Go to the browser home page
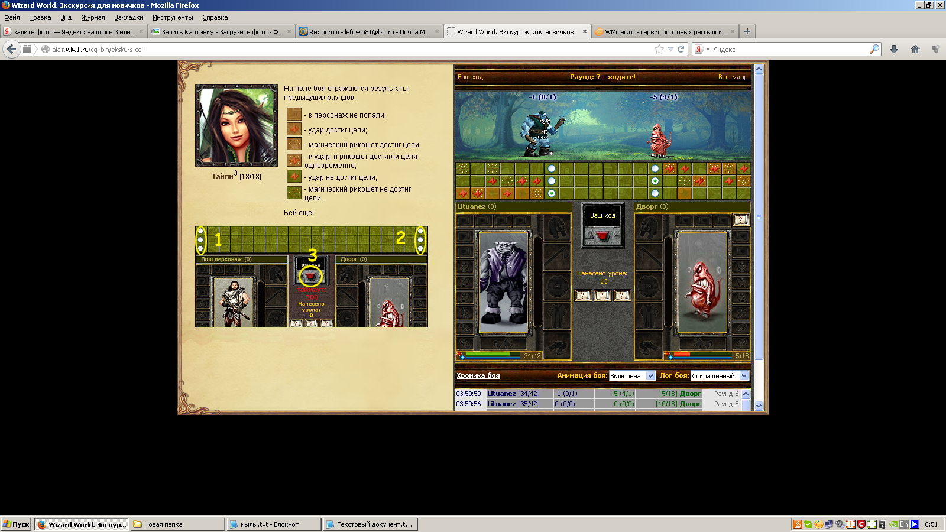946x532 pixels. 915,49
